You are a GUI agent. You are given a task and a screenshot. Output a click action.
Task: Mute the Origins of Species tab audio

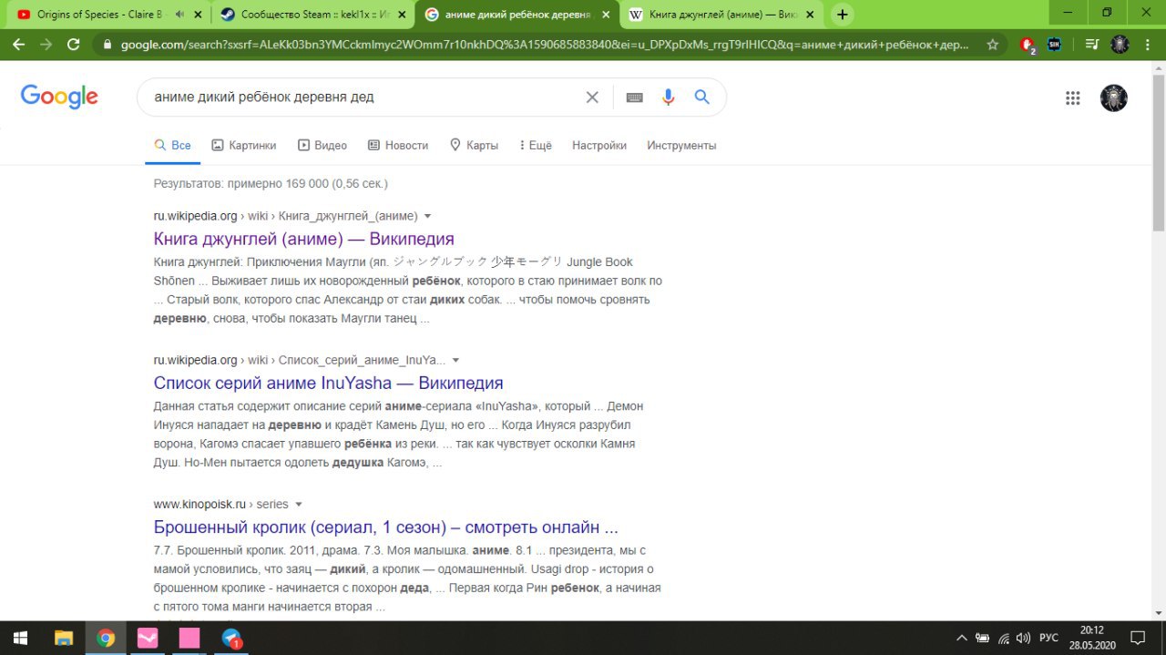point(179,15)
